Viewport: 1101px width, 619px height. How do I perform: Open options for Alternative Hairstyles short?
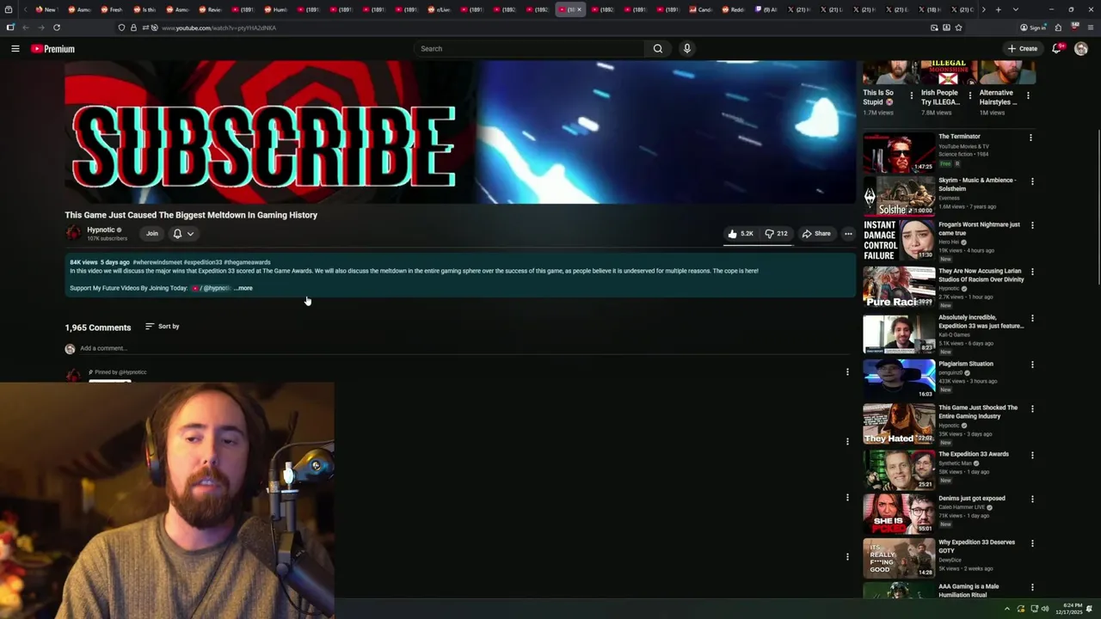tap(1028, 95)
